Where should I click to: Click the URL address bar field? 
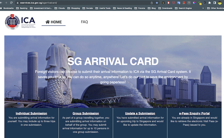[x=84, y=3]
